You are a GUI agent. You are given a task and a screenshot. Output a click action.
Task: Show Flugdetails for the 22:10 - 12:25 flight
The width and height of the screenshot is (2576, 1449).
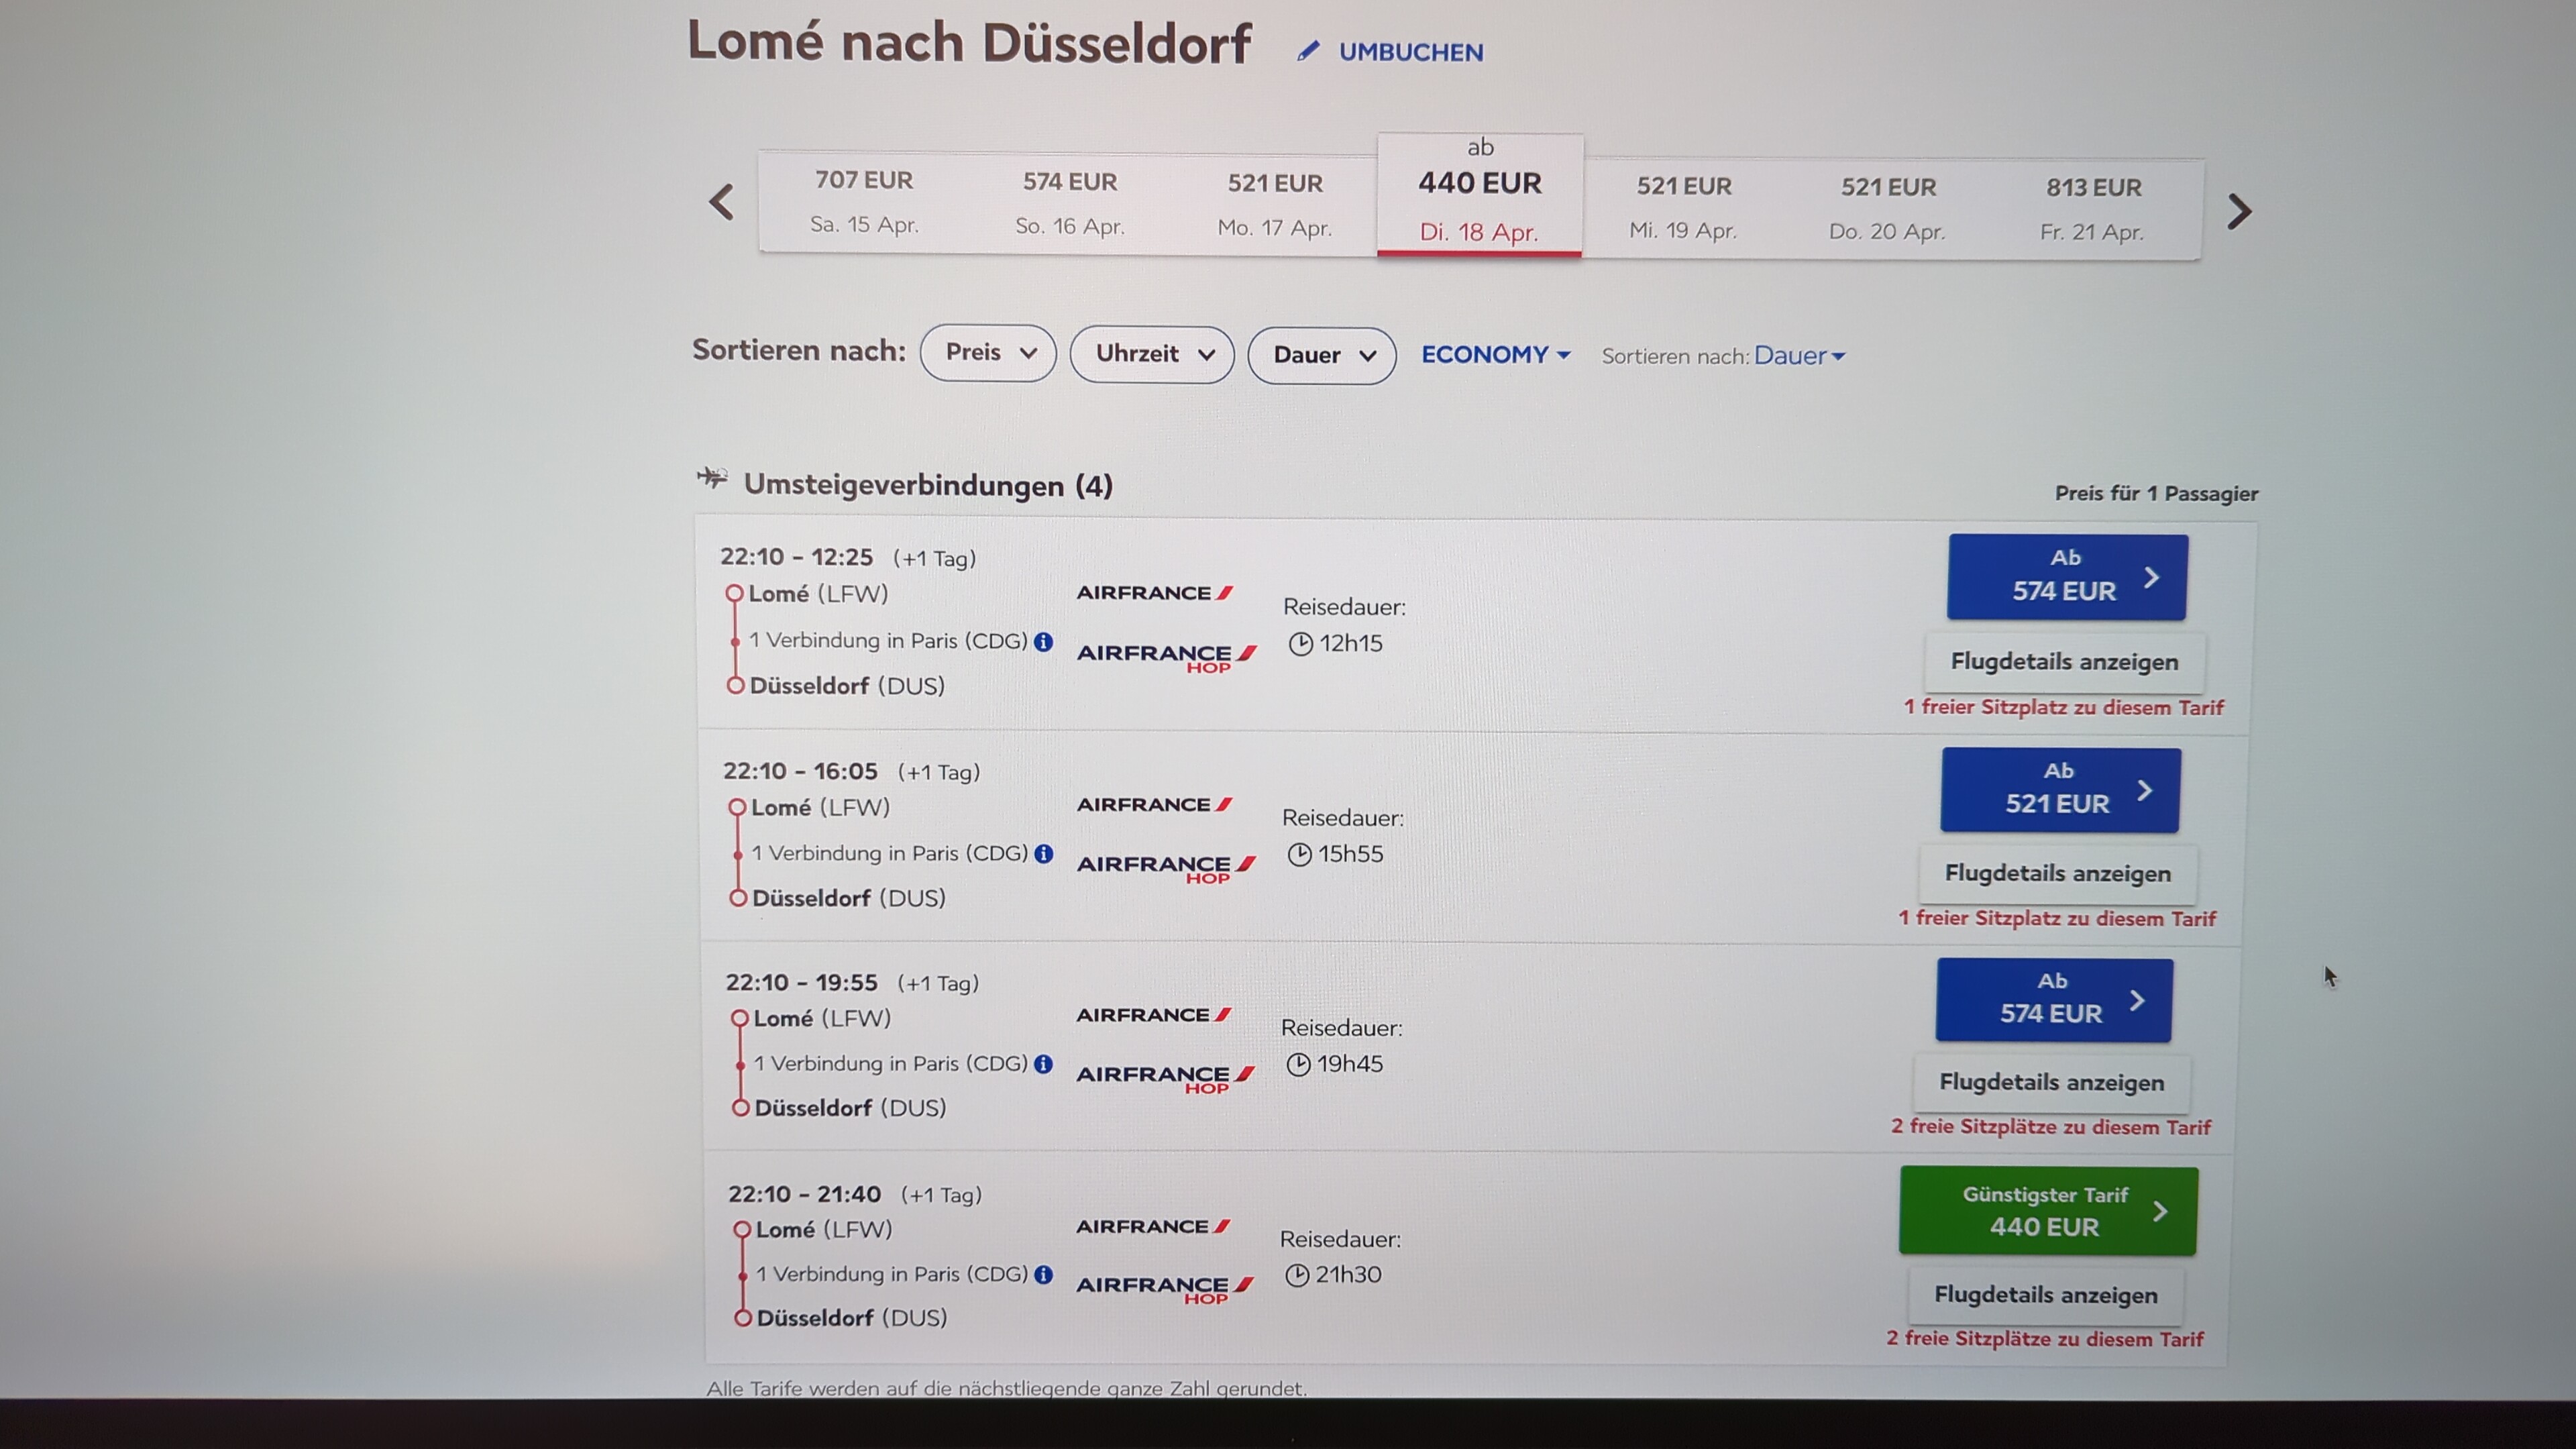point(2064,662)
